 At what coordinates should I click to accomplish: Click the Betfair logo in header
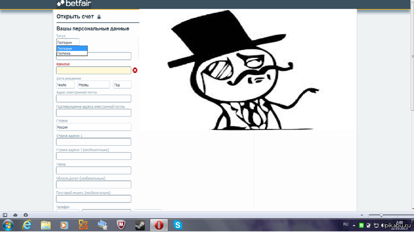74,4
